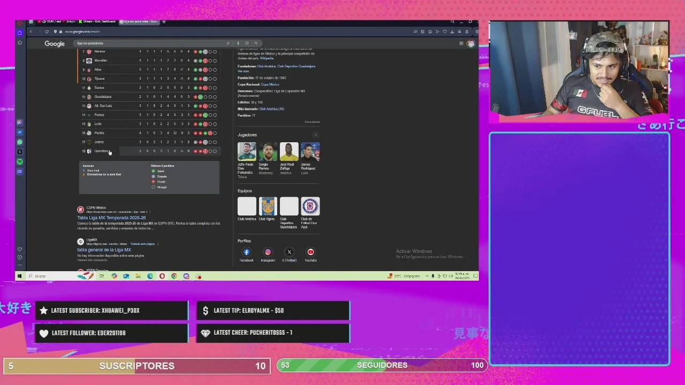The height and width of the screenshot is (385, 685).
Task: Click the Copa México link
Action: coord(270,84)
